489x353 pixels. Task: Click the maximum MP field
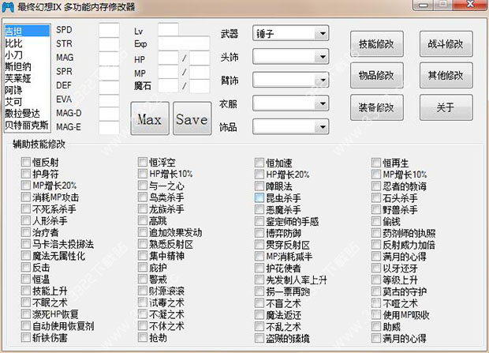[200, 72]
